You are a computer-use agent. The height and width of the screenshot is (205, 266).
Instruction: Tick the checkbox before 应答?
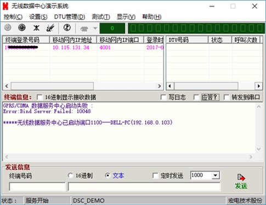click(x=196, y=97)
